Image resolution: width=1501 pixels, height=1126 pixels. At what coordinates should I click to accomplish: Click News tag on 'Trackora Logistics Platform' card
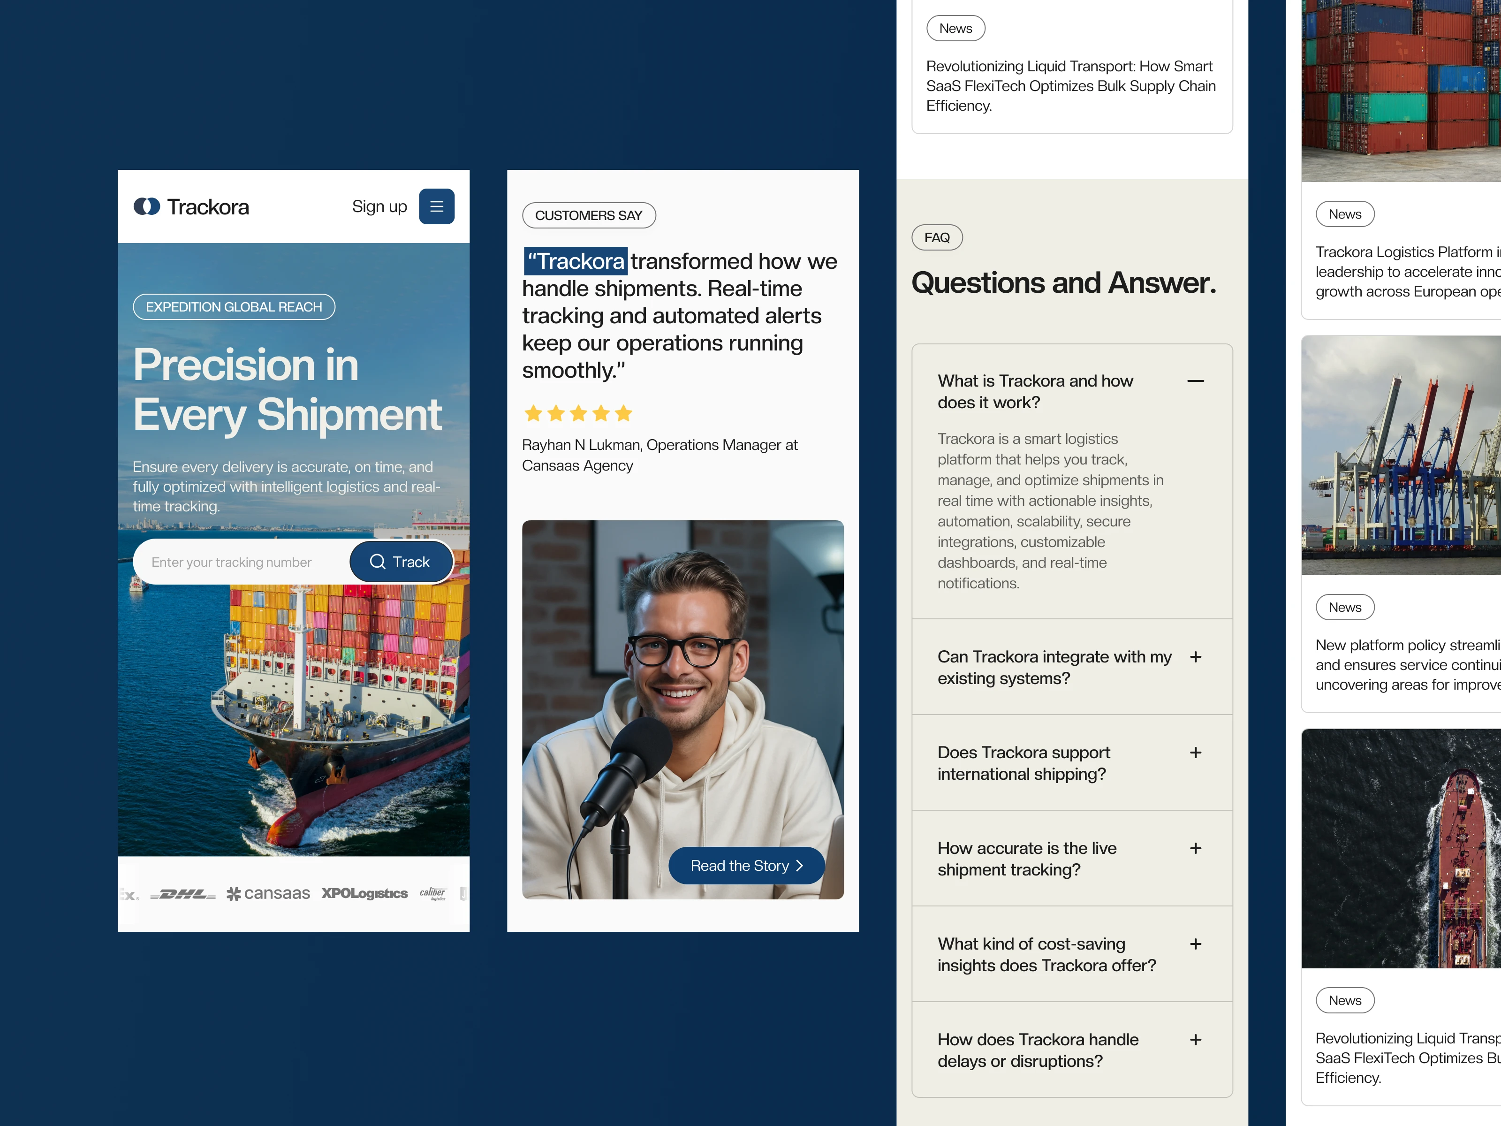pos(1345,214)
